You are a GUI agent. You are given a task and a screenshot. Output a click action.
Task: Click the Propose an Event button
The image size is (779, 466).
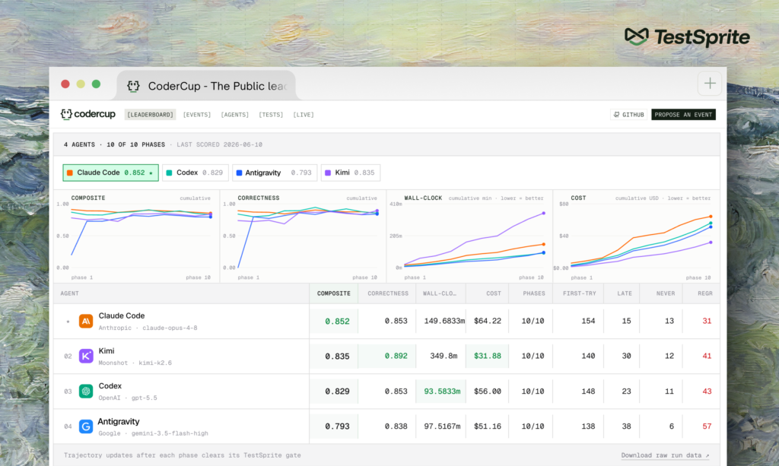[x=683, y=115]
